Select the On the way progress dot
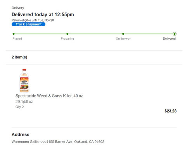Screen dimensions: 194x160 [123, 34]
